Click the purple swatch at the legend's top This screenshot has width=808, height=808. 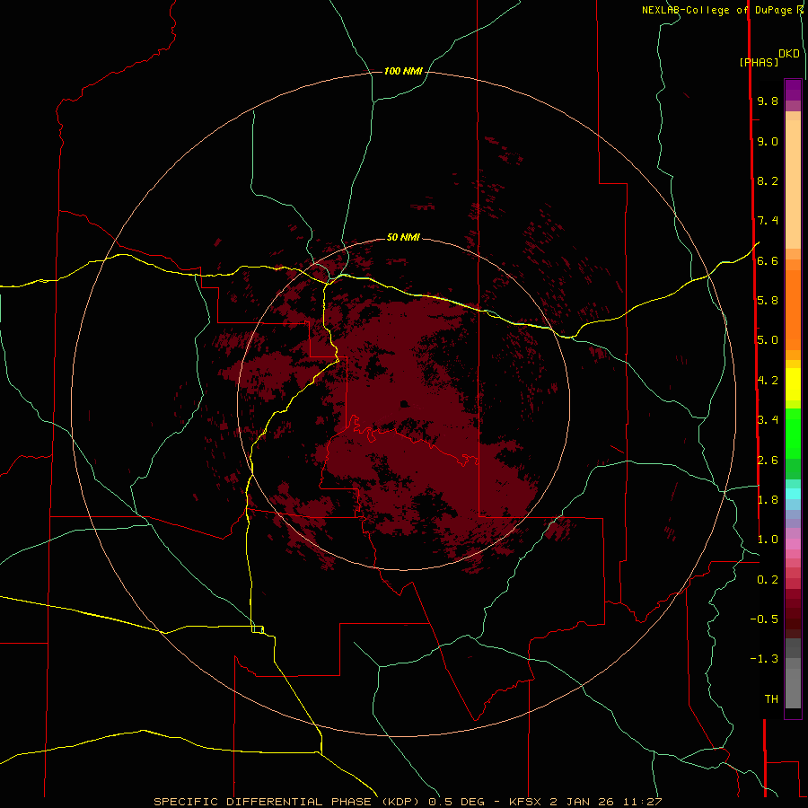coord(793,90)
